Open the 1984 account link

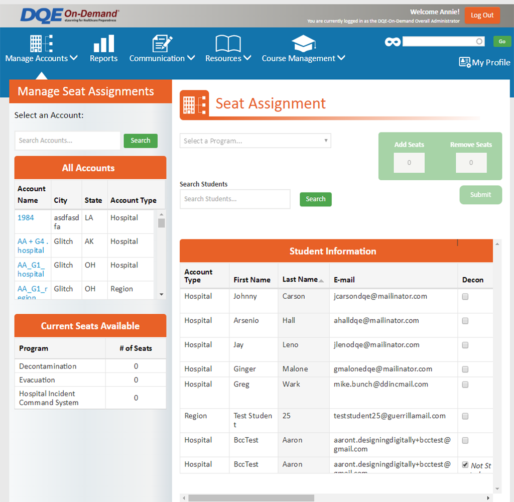(25, 217)
